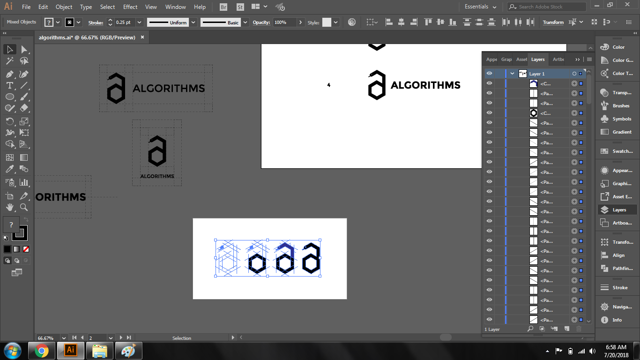This screenshot has width=640, height=360.
Task: Open the Window menu
Action: pos(176,7)
